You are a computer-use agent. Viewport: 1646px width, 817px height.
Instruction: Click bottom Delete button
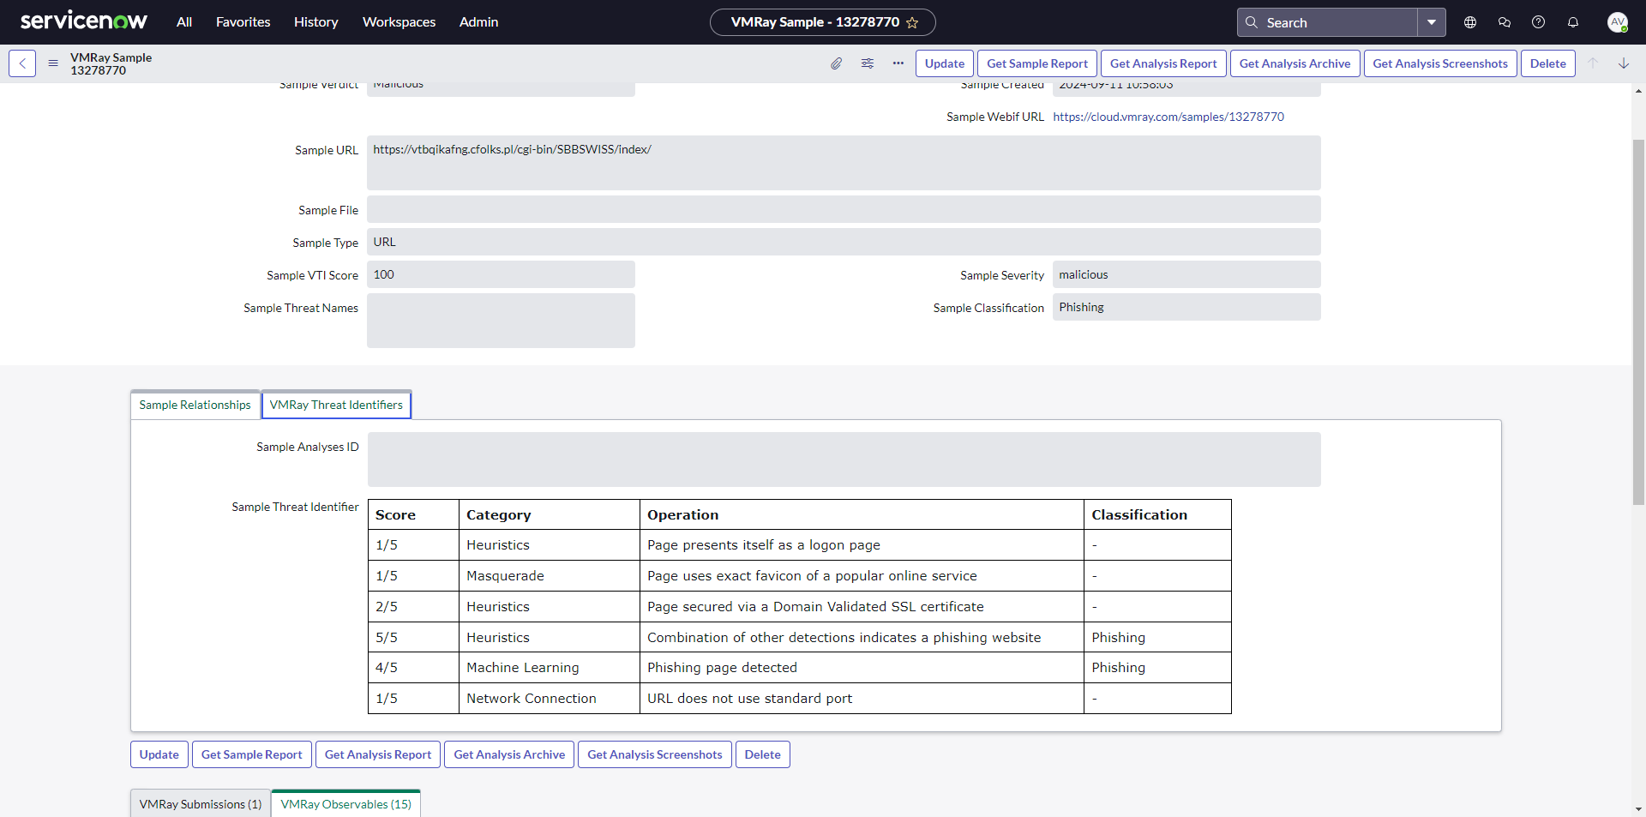pyautogui.click(x=763, y=754)
